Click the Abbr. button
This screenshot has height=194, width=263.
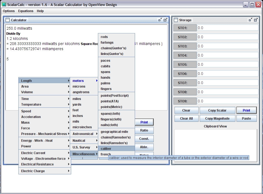click(144, 147)
